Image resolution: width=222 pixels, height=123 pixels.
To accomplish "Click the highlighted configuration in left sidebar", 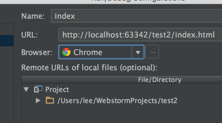I will coord(6,40).
